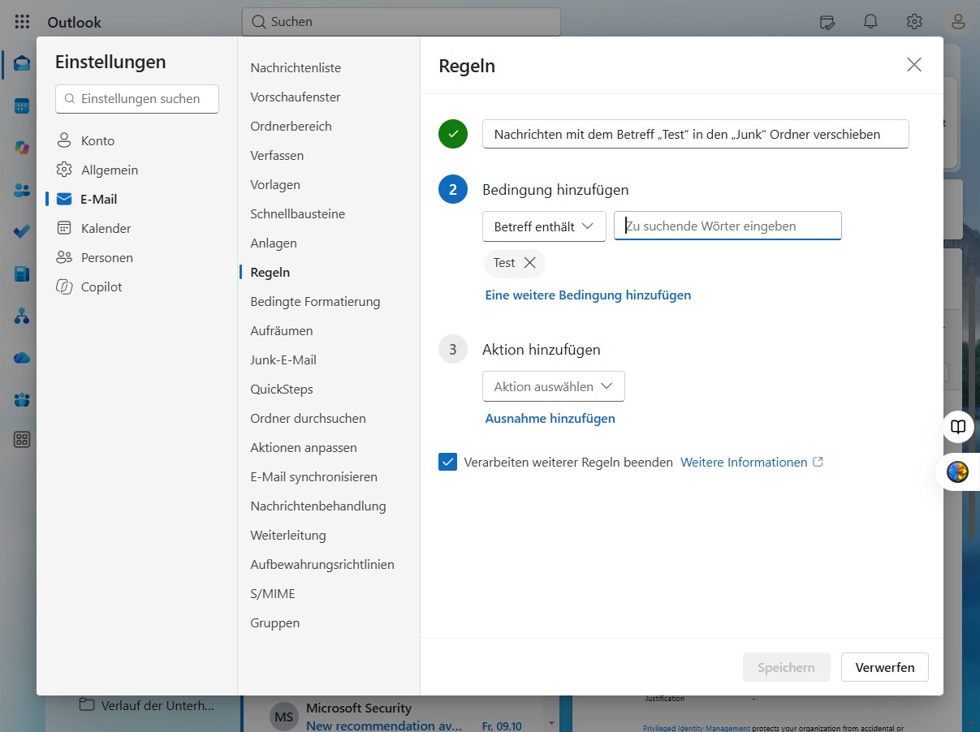The height and width of the screenshot is (732, 980).
Task: Open the To Do checkmark app
Action: pos(22,231)
